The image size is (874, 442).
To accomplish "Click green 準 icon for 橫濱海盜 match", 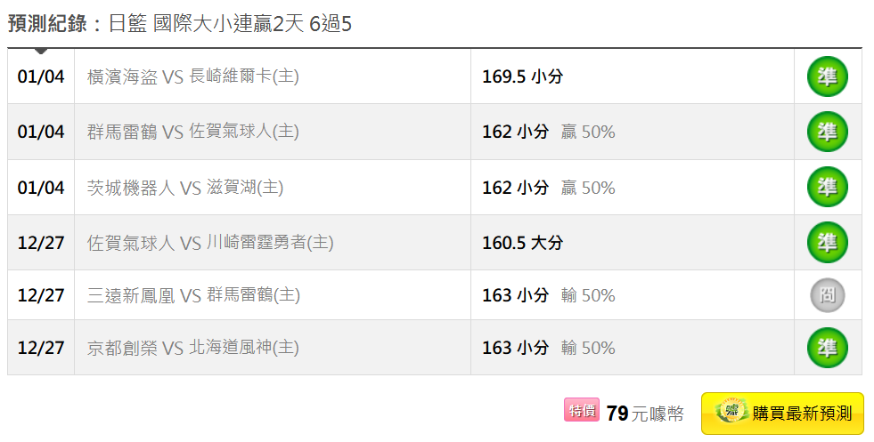I will [x=827, y=76].
